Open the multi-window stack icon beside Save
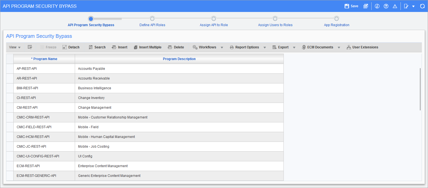The height and width of the screenshot is (188, 428). click(x=366, y=6)
